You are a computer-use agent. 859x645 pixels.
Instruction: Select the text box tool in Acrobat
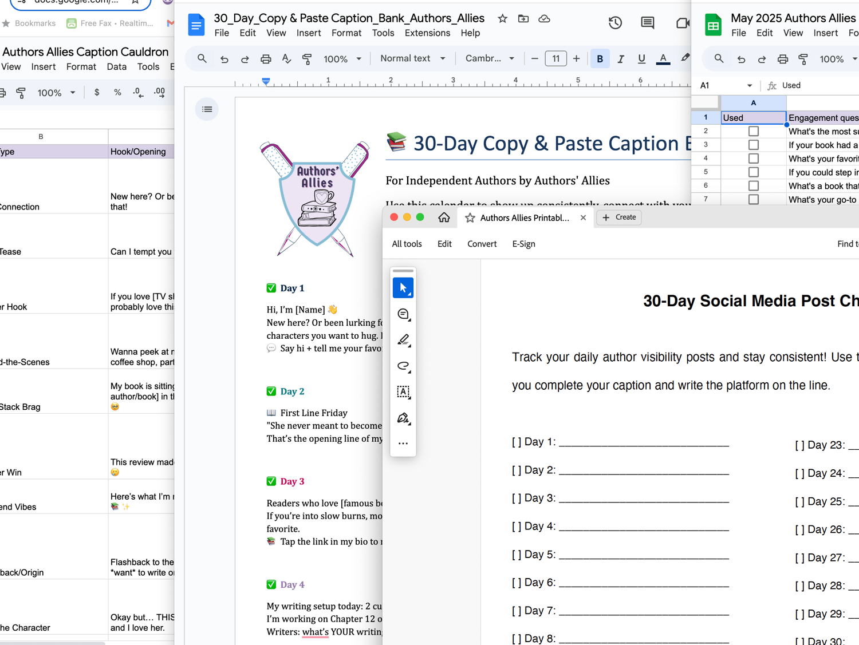403,392
